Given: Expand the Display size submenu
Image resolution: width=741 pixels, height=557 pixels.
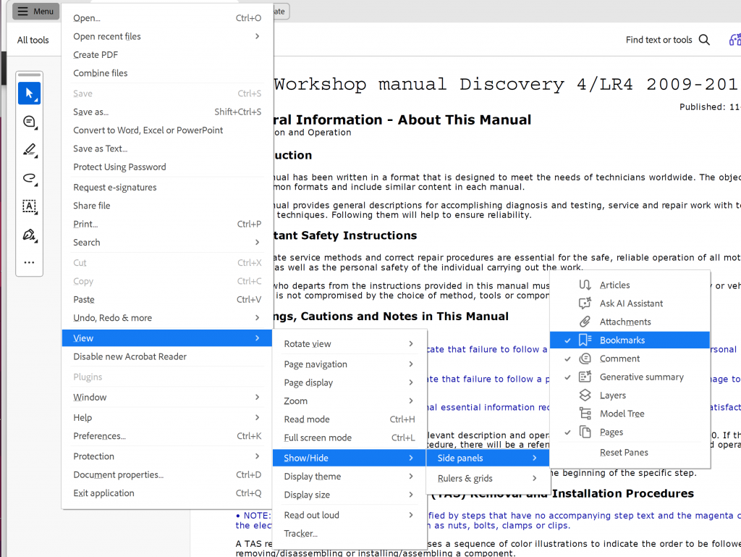Looking at the screenshot, I should pos(350,495).
